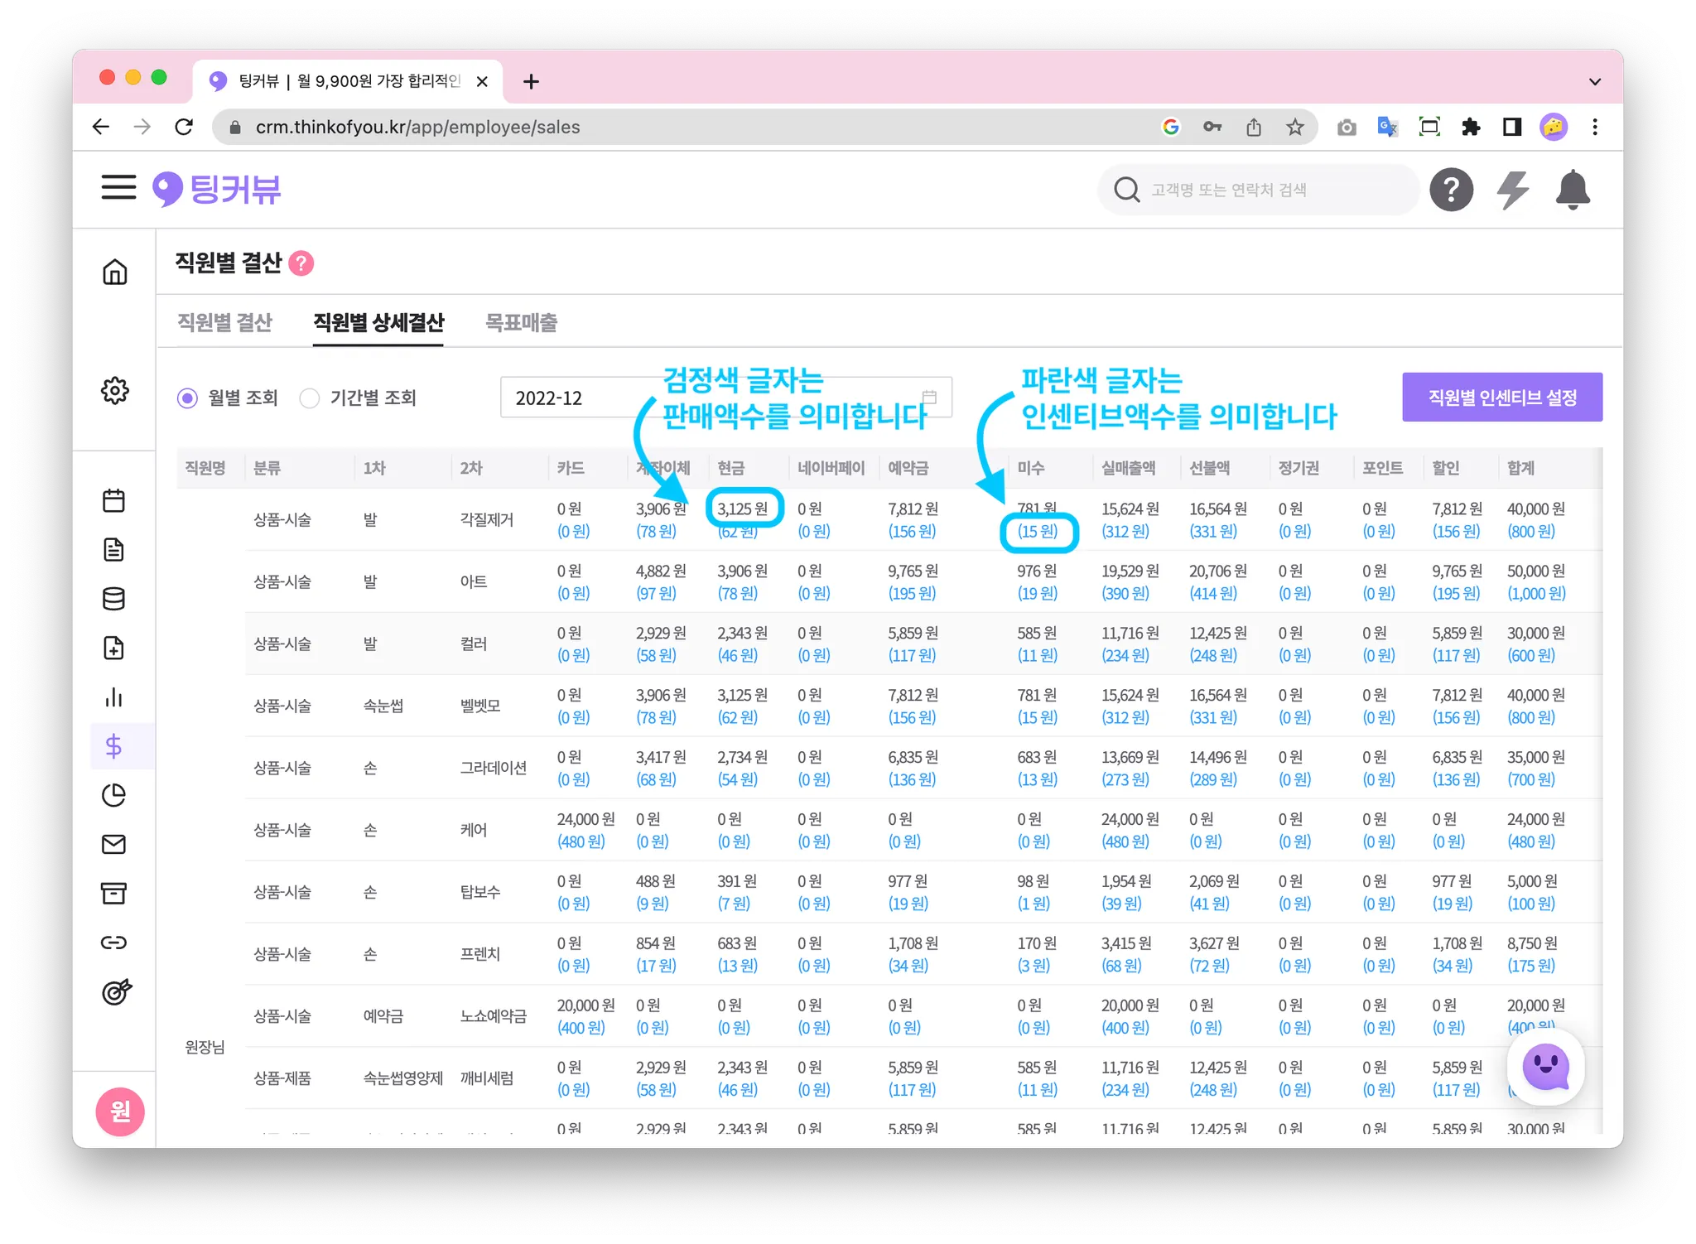
Task: Open the purple chatbot widget
Action: (x=1545, y=1067)
